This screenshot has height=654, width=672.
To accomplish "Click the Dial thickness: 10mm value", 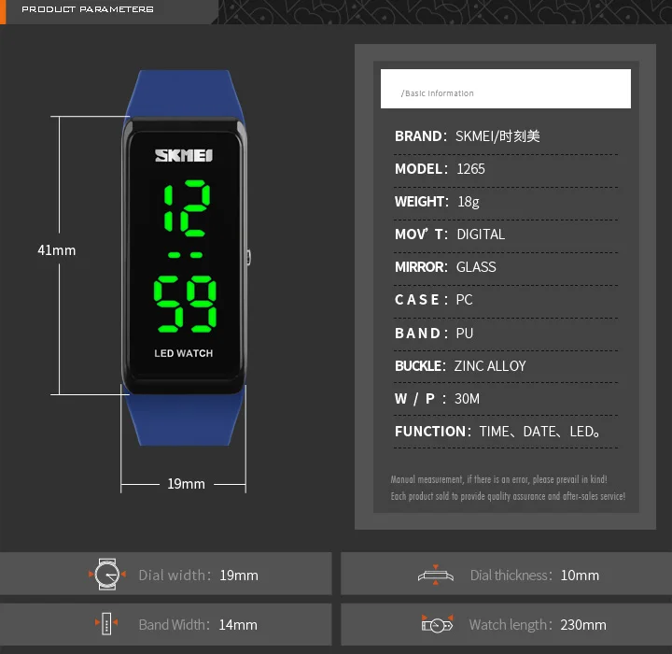I will [x=580, y=575].
